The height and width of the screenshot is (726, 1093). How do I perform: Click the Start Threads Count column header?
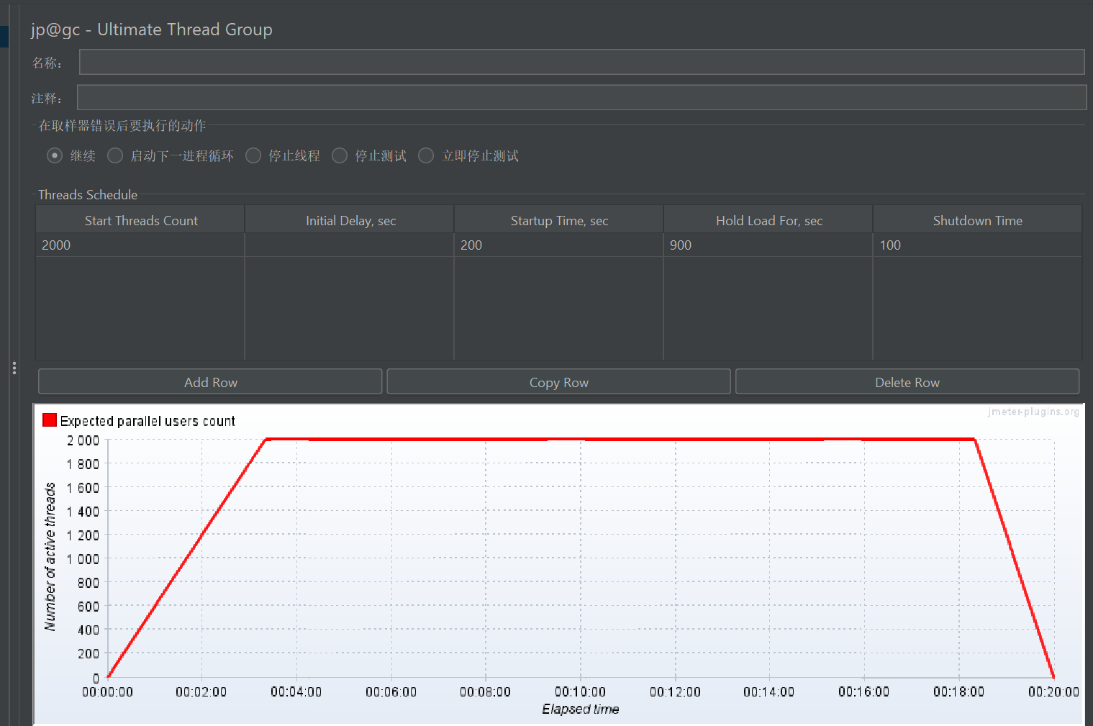(x=140, y=220)
